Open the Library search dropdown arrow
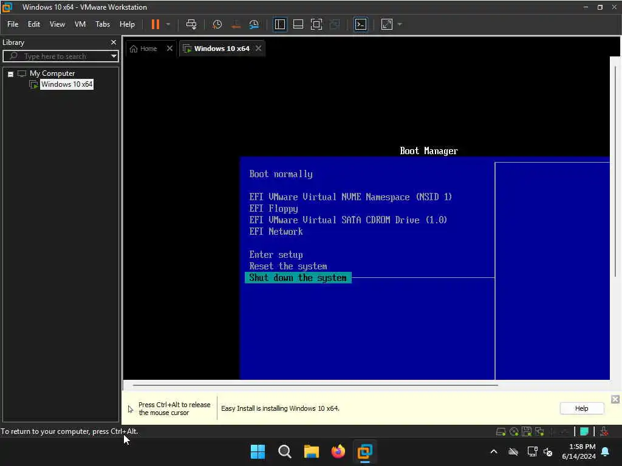Screen dimensions: 622x466 (114, 56)
